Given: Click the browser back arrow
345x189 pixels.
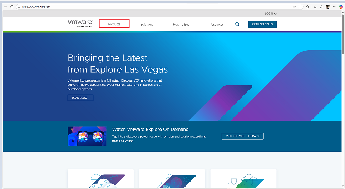Looking at the screenshot, I should (5, 7).
